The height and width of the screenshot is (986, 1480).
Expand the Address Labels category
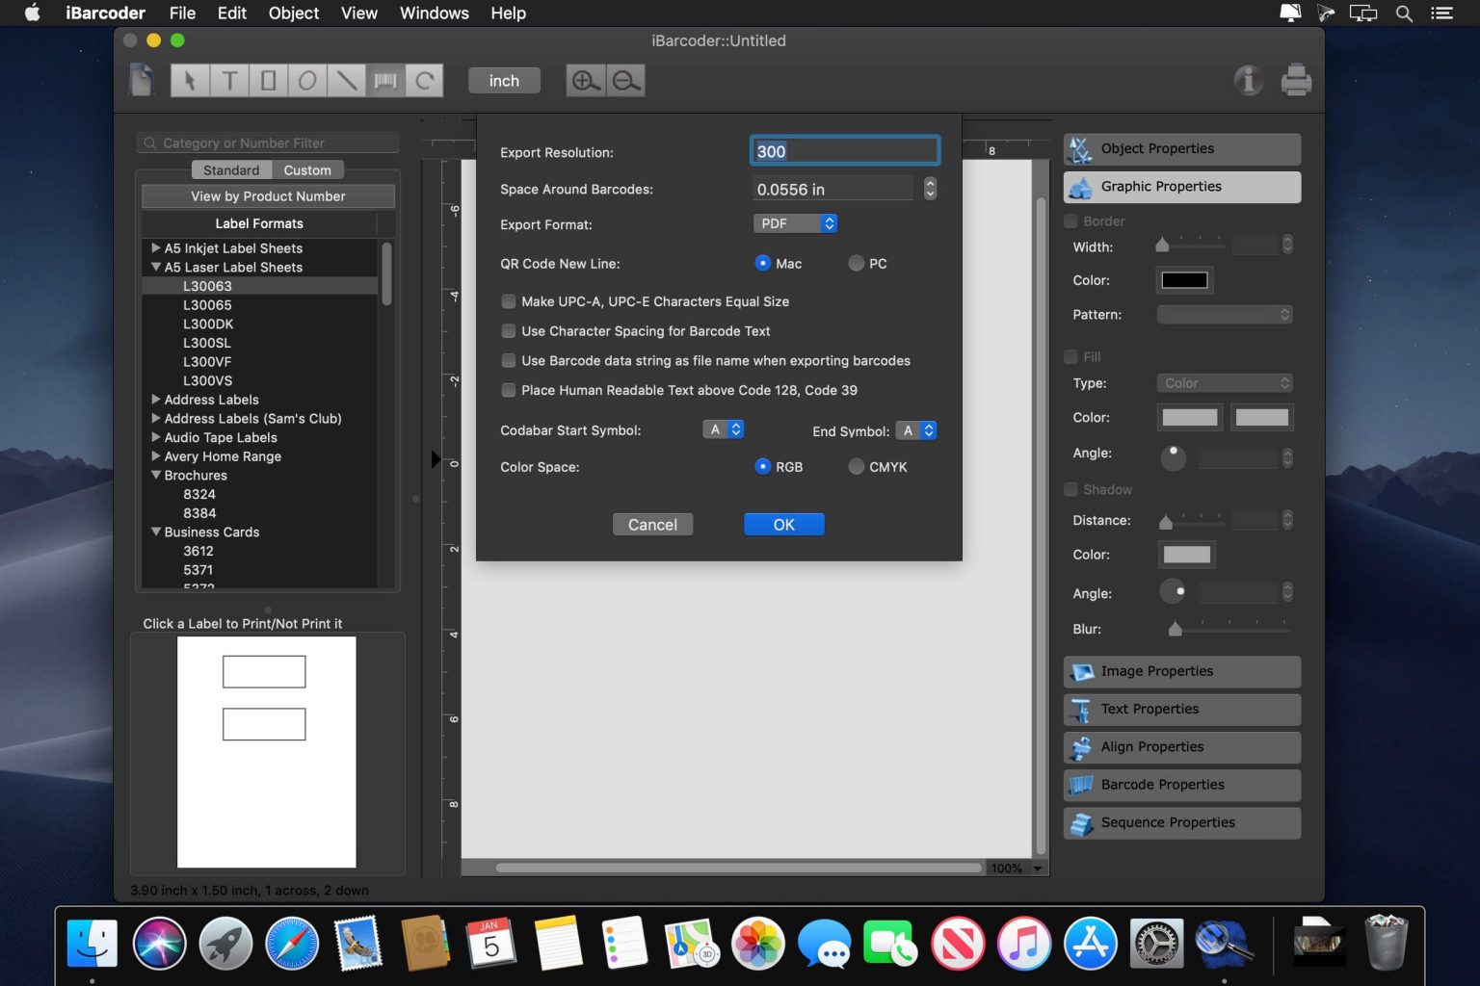pos(156,399)
